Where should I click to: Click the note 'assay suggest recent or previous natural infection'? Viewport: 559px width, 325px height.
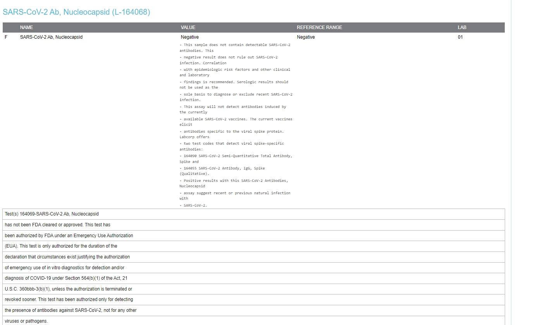pos(235,196)
